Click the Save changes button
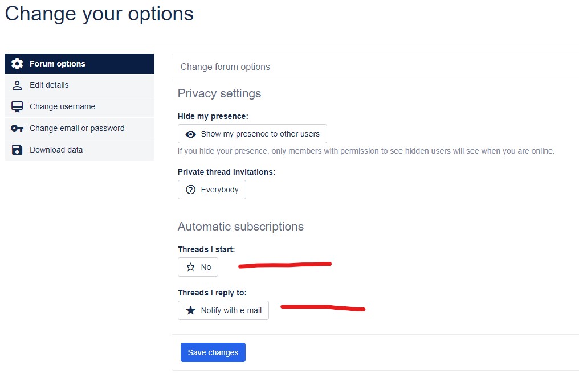 [213, 352]
